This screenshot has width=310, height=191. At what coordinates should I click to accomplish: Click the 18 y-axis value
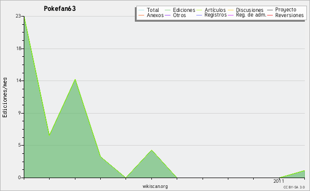(19, 49)
